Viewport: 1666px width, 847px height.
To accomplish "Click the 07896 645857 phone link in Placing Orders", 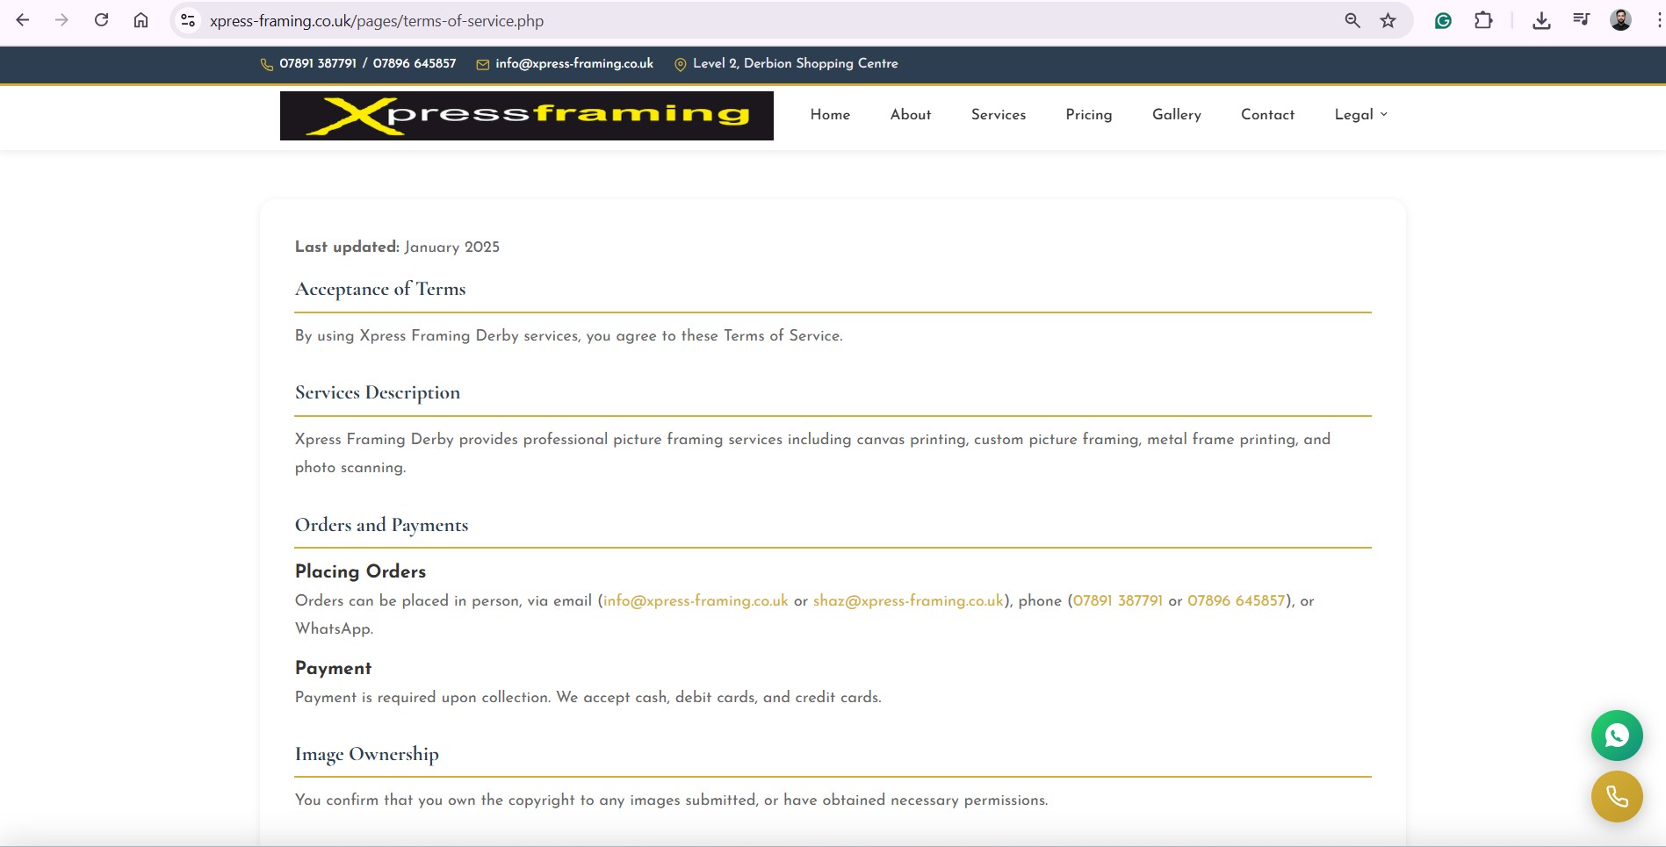I will pyautogui.click(x=1236, y=601).
